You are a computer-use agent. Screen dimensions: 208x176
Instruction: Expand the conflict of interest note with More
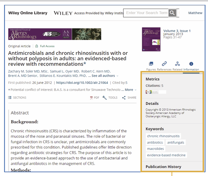point(129,90)
